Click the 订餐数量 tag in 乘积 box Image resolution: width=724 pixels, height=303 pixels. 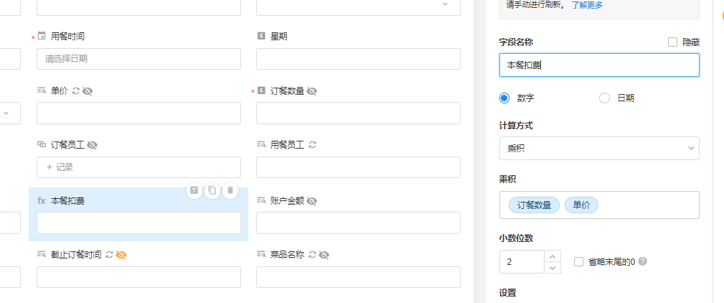coord(534,205)
